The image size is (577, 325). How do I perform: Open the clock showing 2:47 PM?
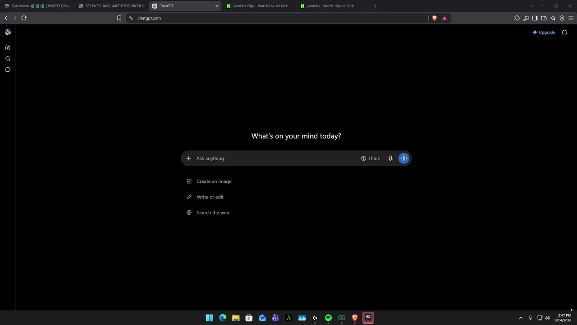pos(564,318)
